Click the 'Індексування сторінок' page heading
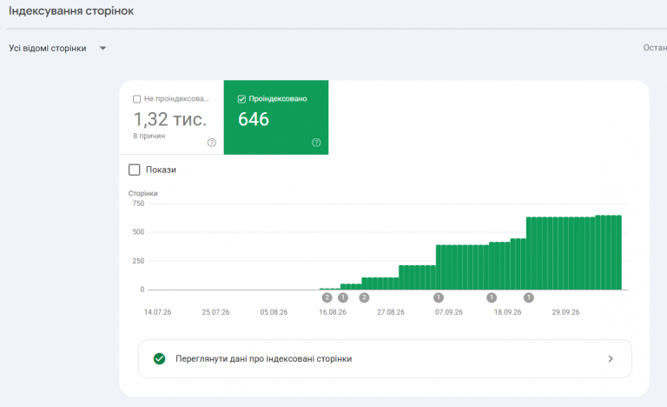The height and width of the screenshot is (407, 667). pyautogui.click(x=71, y=10)
